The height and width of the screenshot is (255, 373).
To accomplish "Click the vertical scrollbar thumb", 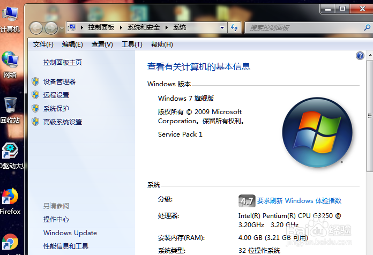I will pyautogui.click(x=370, y=116).
